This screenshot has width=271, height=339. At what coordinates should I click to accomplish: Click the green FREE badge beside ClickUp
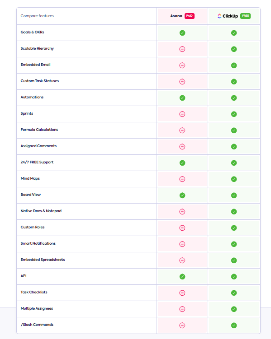(x=245, y=16)
